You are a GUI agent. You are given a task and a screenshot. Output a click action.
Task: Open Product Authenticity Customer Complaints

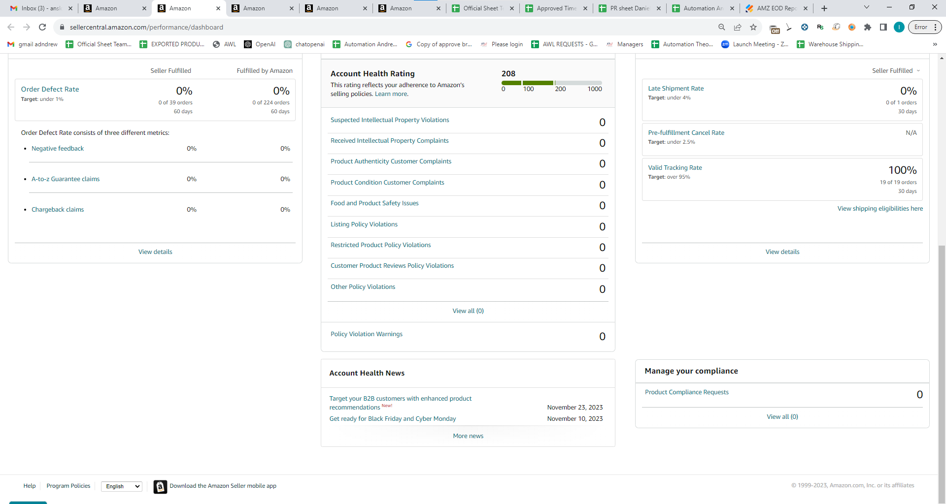point(391,161)
